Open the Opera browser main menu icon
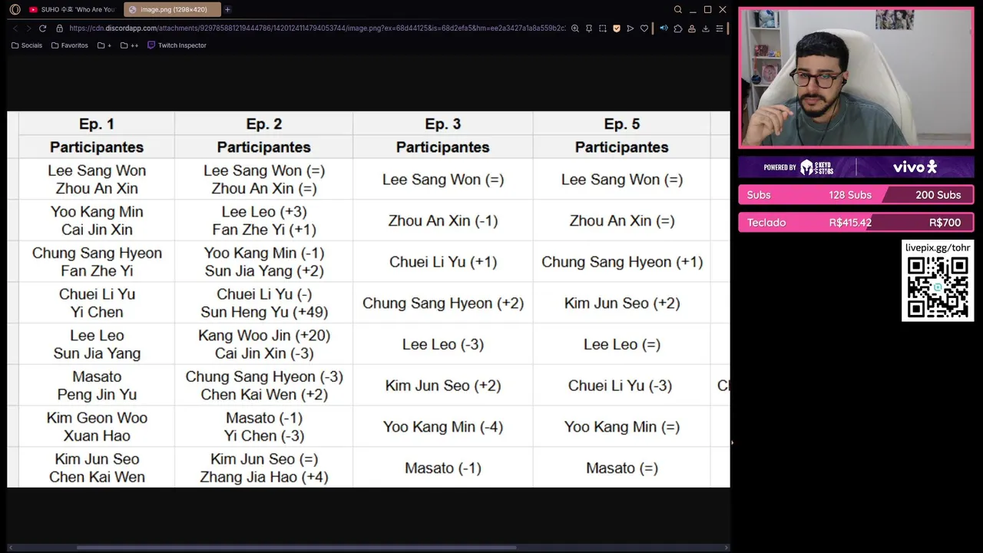Screen dimensions: 983x553 pos(15,9)
